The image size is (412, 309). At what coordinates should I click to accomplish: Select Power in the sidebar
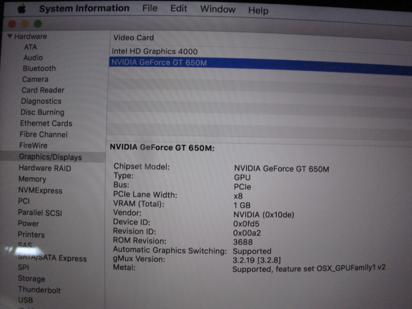coord(28,223)
